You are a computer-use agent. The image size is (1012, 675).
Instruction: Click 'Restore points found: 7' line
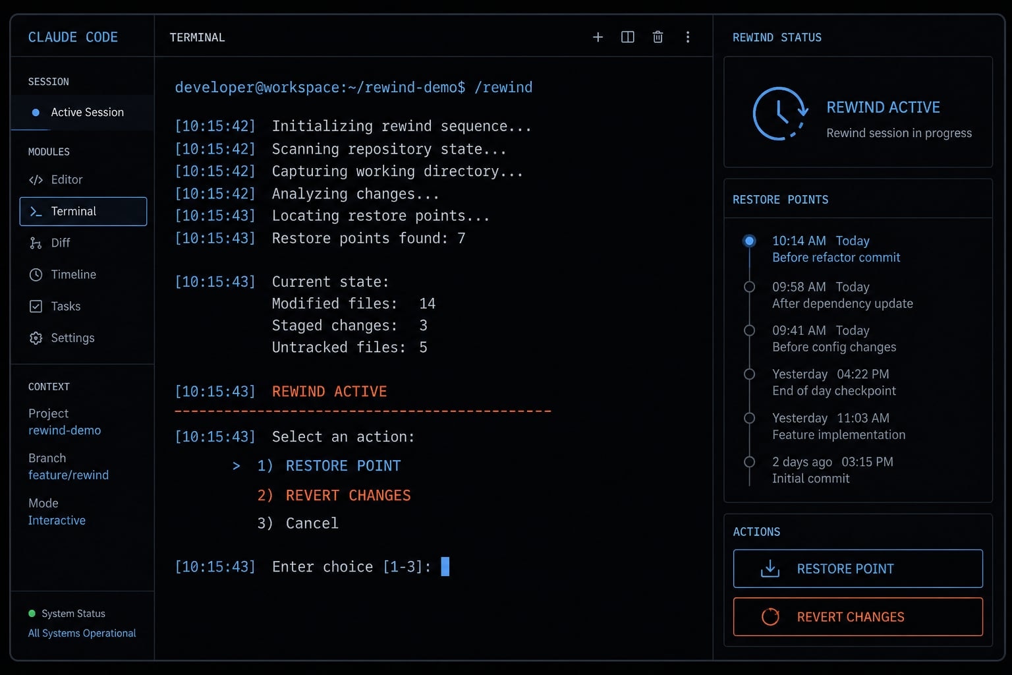tap(320, 238)
